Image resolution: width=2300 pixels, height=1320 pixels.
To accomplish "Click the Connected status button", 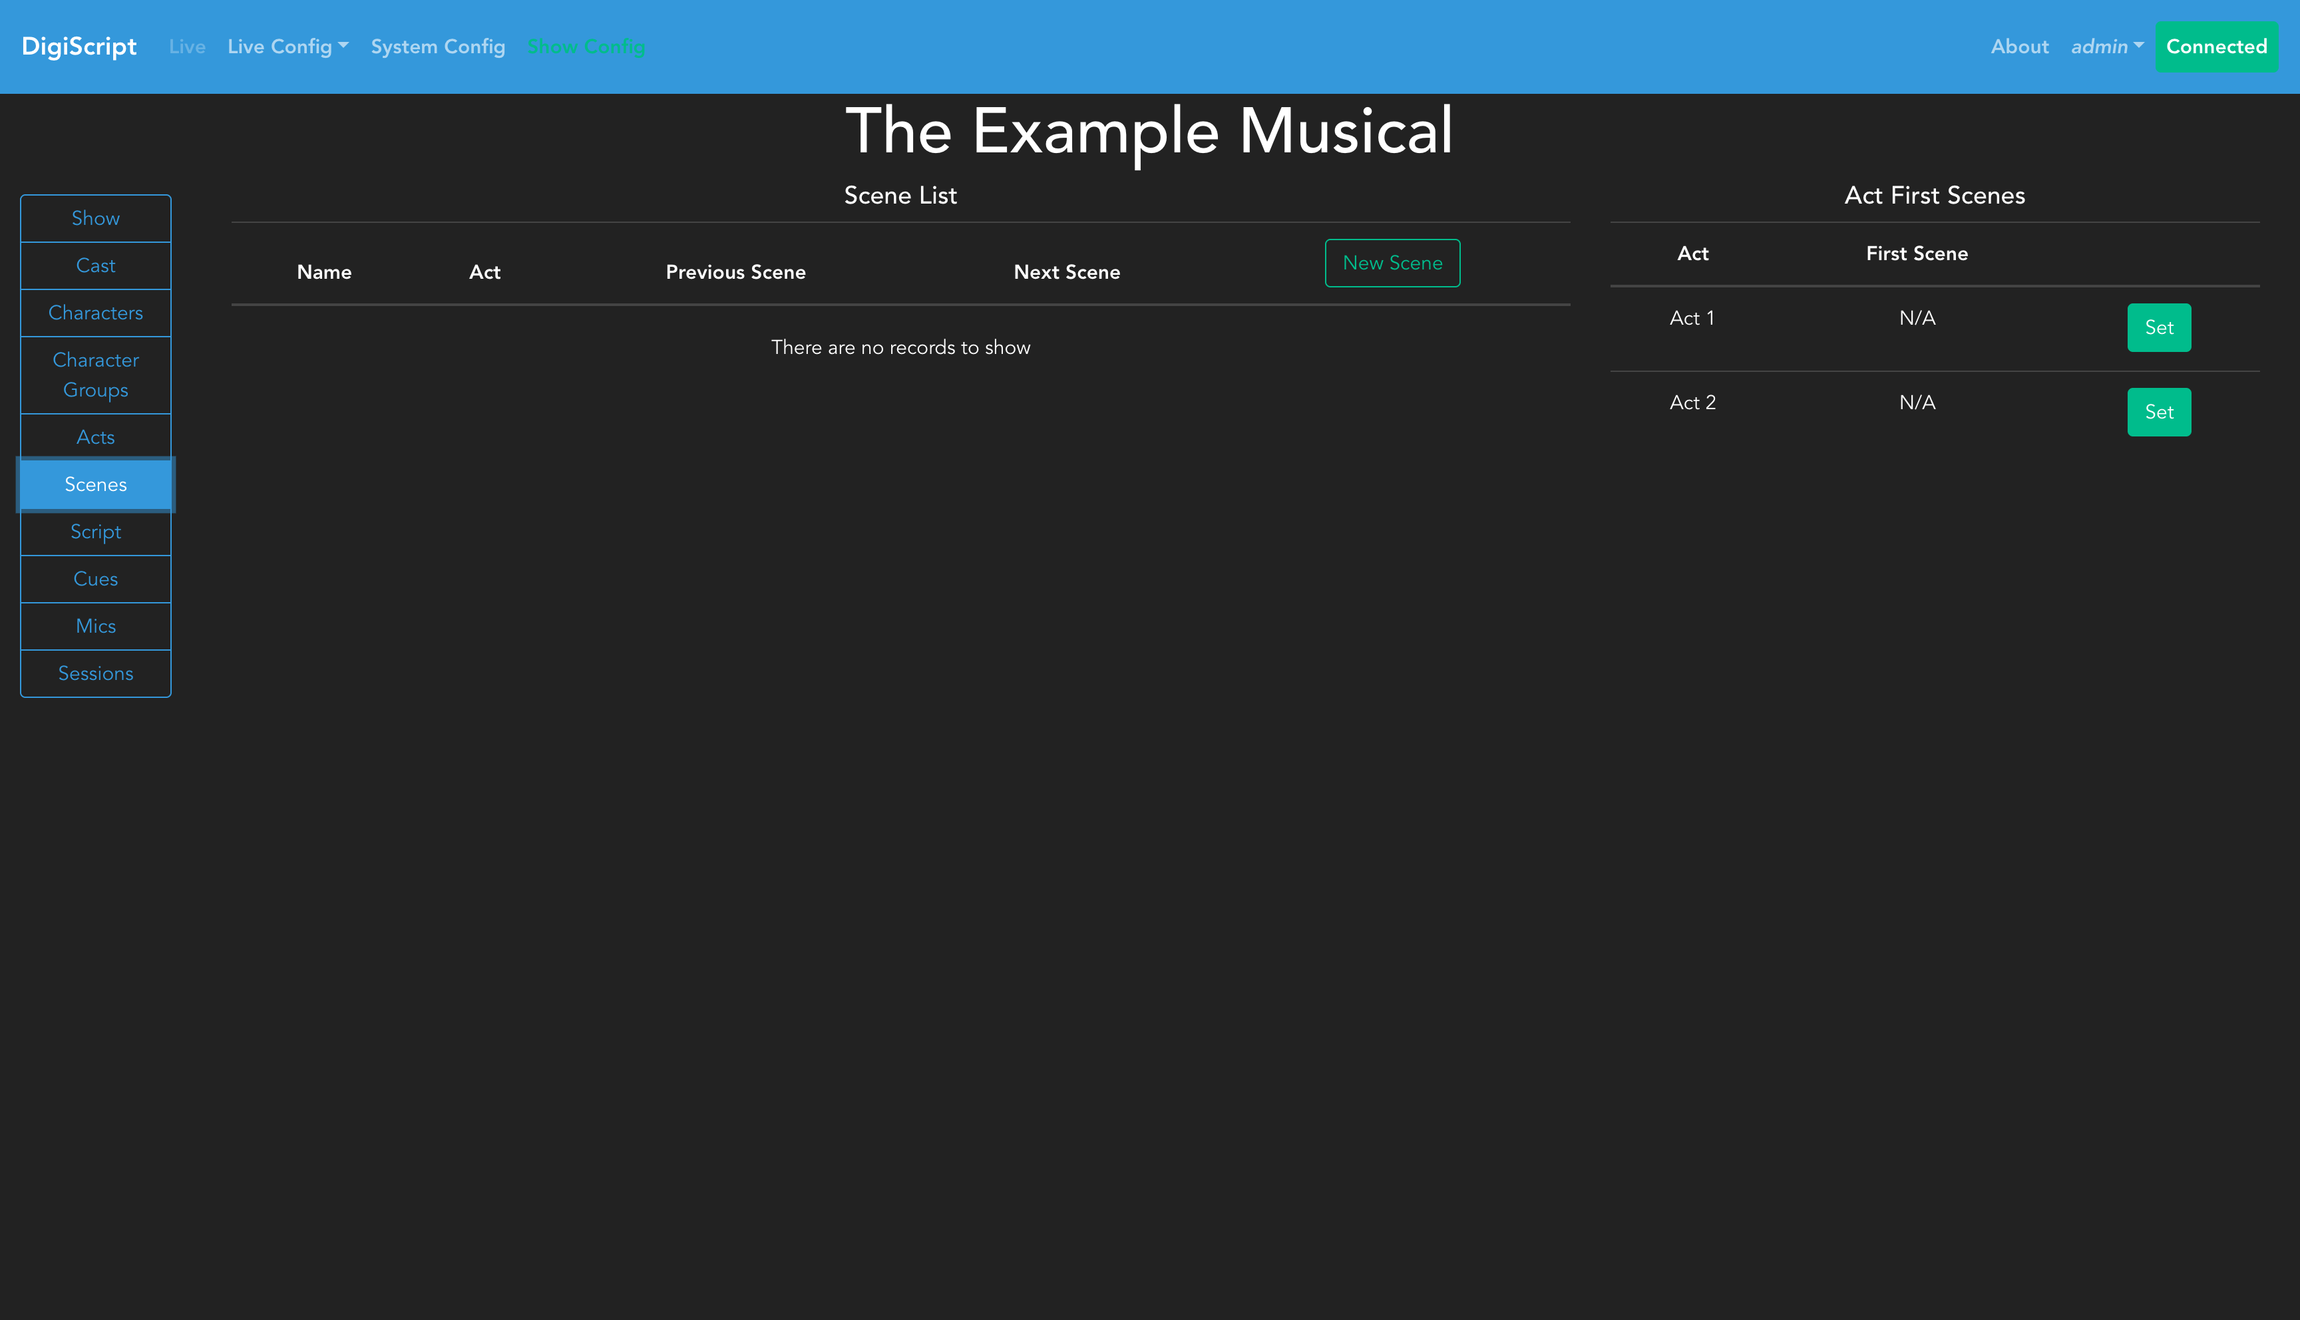I will (2215, 46).
